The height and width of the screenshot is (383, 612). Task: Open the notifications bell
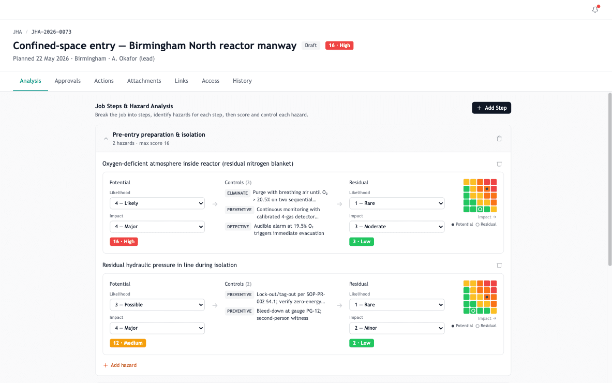click(x=595, y=10)
